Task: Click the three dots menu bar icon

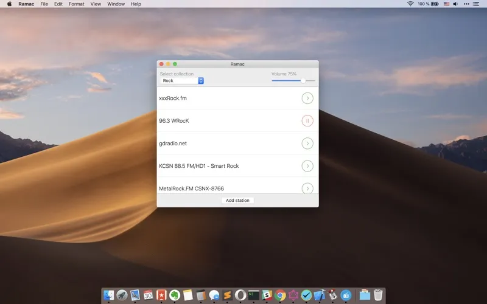Action: (x=466, y=4)
